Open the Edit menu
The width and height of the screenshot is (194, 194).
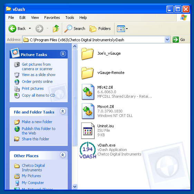coord(22,18)
